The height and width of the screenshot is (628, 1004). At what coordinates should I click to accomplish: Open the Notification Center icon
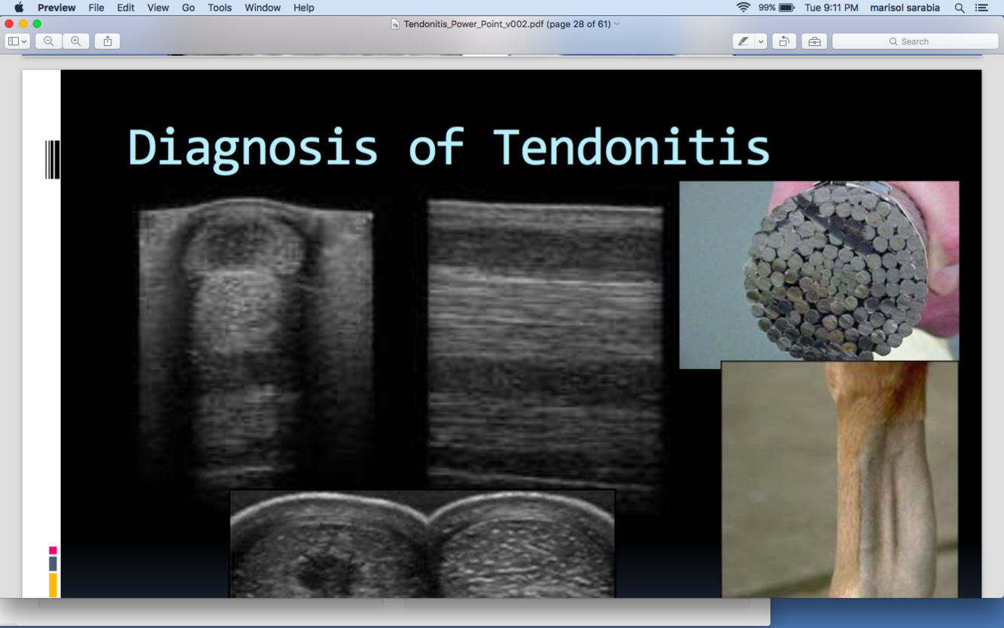coord(981,8)
